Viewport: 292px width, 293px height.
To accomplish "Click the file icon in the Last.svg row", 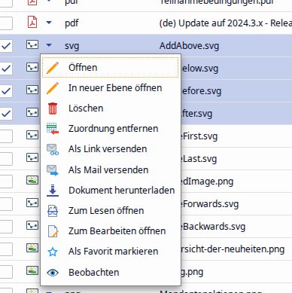I will click(32, 157).
